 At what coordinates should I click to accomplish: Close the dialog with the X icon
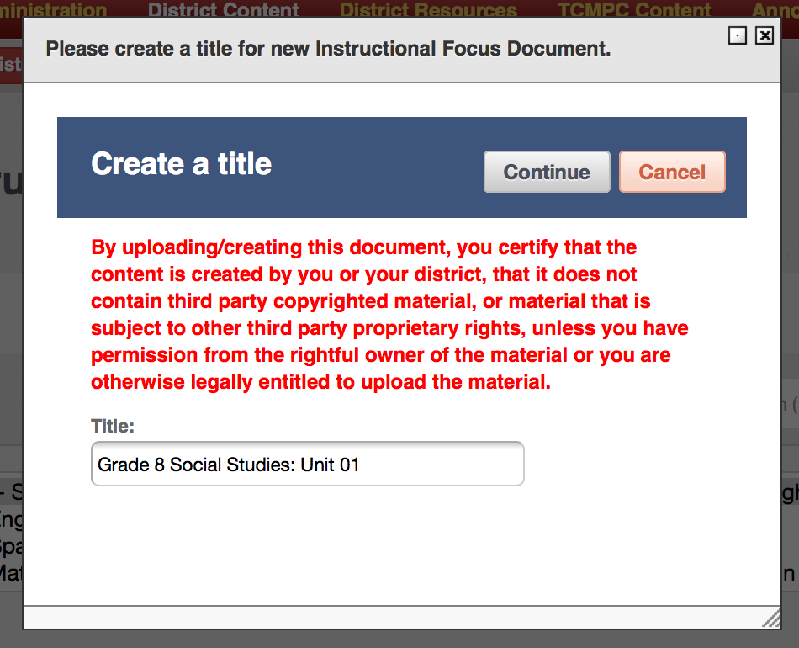tap(765, 35)
